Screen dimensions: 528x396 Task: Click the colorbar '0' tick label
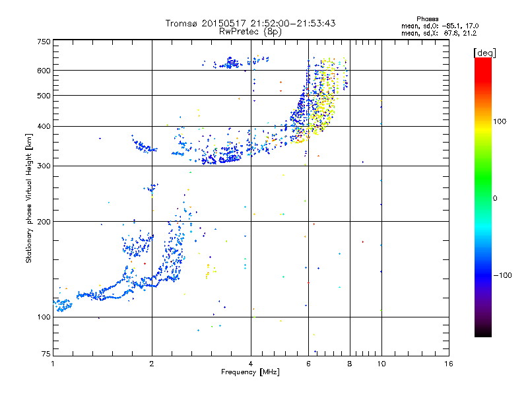(495, 199)
